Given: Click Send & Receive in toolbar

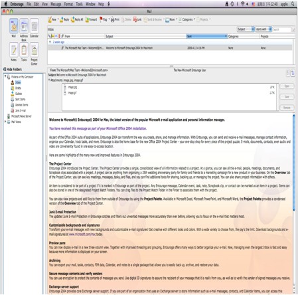Looking at the screenshot, I should coord(153,19).
